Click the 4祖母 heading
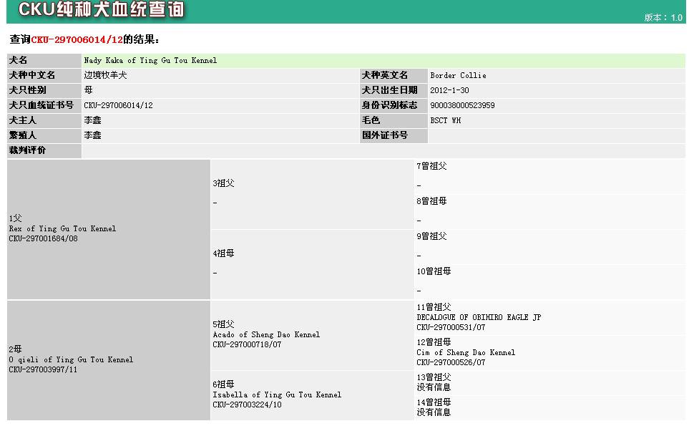The image size is (689, 431). (224, 253)
